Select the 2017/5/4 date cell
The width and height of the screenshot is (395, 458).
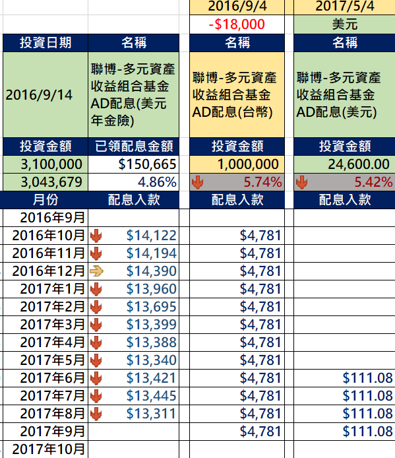pos(344,7)
